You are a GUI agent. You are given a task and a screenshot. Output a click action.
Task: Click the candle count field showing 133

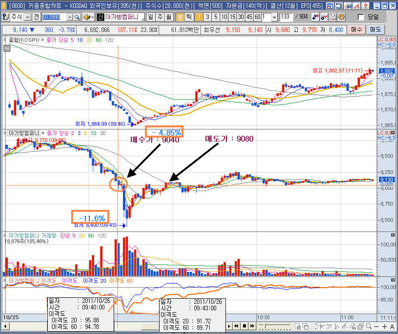[286, 17]
